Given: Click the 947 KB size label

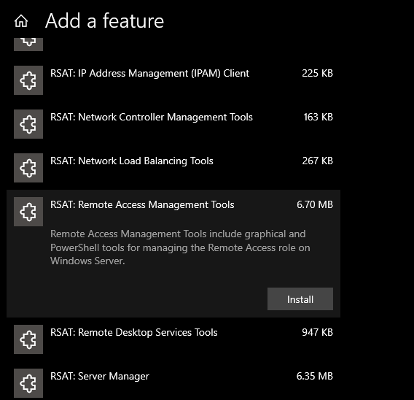Looking at the screenshot, I should tap(317, 333).
